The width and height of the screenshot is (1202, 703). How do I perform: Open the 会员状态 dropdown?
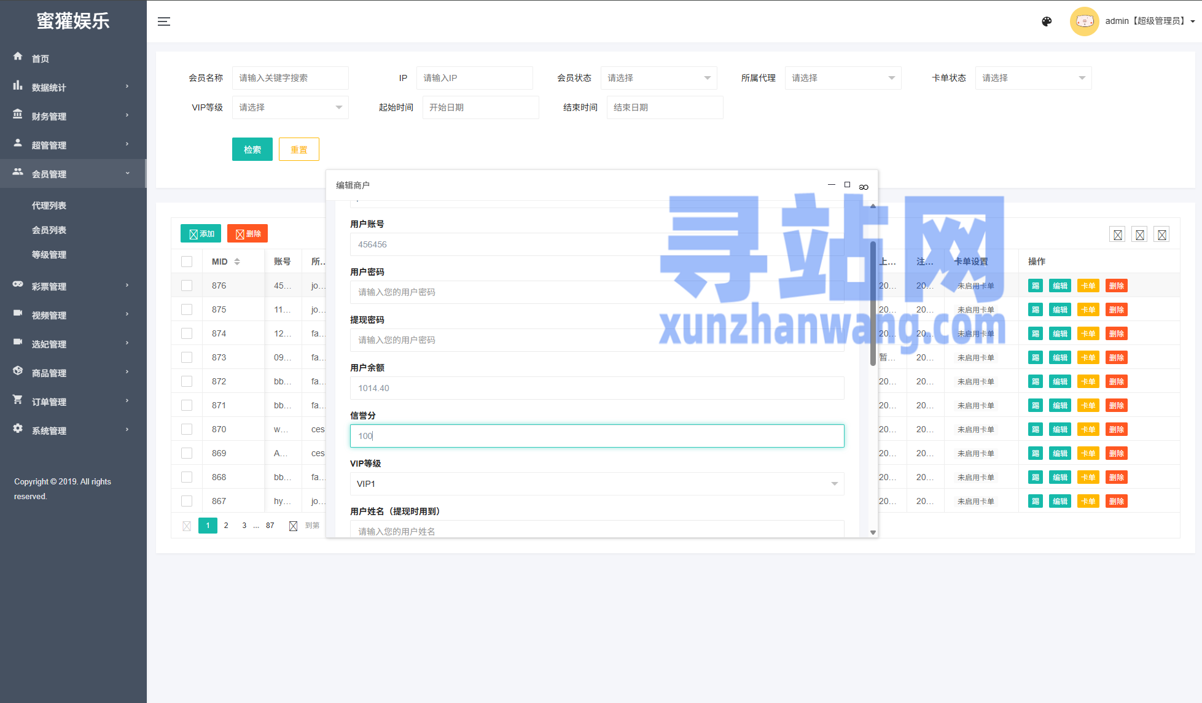pyautogui.click(x=658, y=78)
